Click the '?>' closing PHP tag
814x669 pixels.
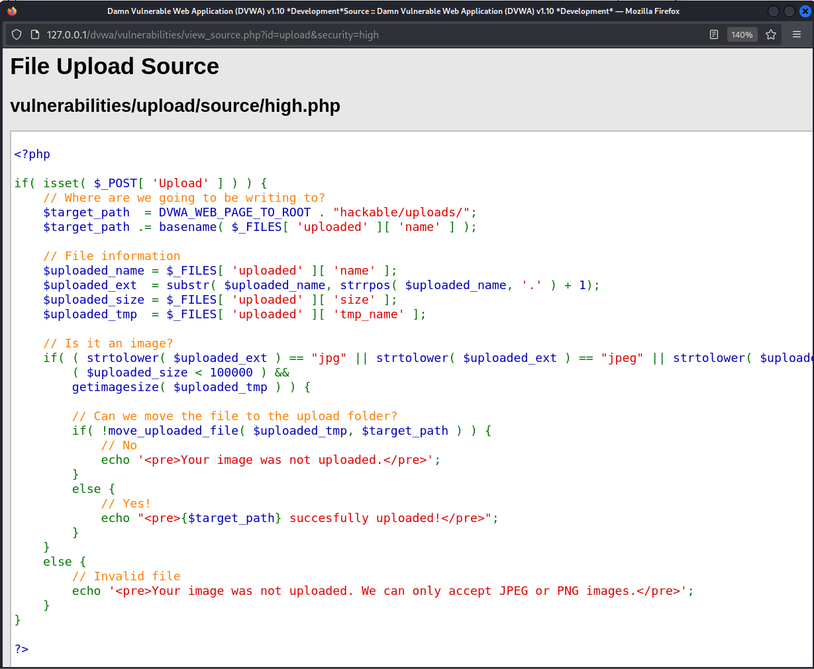(21, 649)
